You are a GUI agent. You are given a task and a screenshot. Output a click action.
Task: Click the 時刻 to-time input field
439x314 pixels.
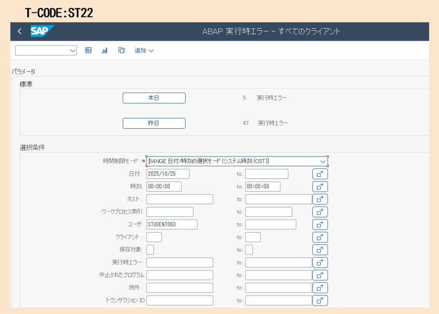click(262, 187)
